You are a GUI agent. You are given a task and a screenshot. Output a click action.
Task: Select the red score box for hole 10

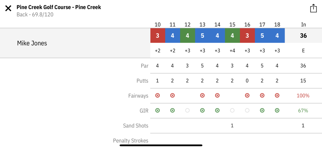pyautogui.click(x=158, y=36)
